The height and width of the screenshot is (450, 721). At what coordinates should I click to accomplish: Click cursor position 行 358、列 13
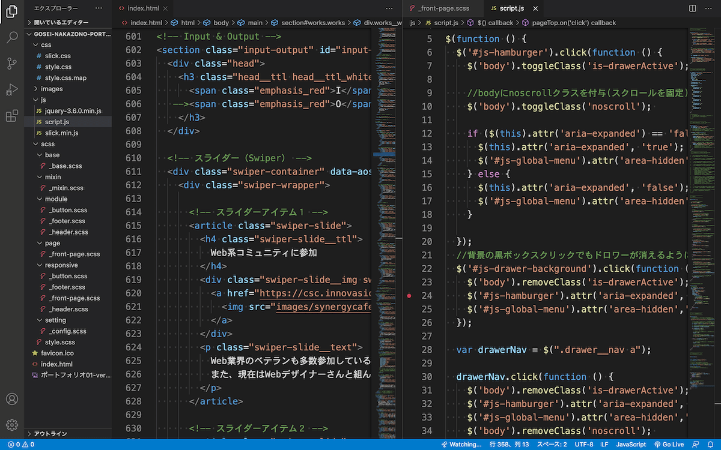click(x=510, y=445)
